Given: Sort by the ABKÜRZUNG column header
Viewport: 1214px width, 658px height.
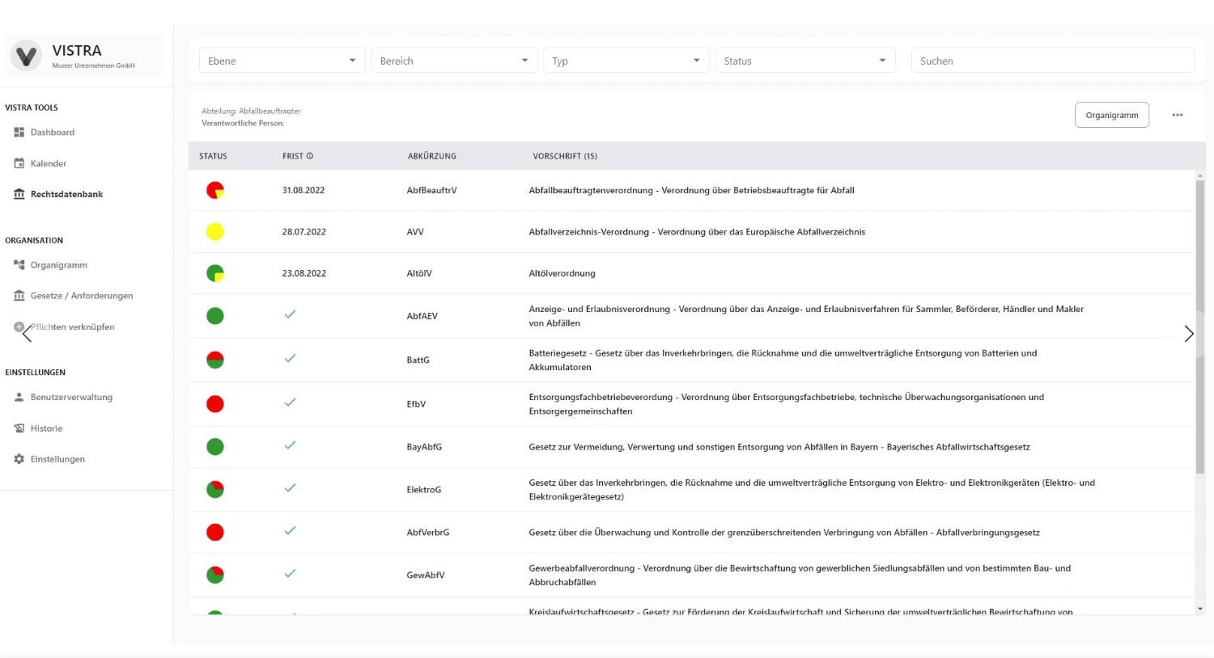Looking at the screenshot, I should coord(432,156).
